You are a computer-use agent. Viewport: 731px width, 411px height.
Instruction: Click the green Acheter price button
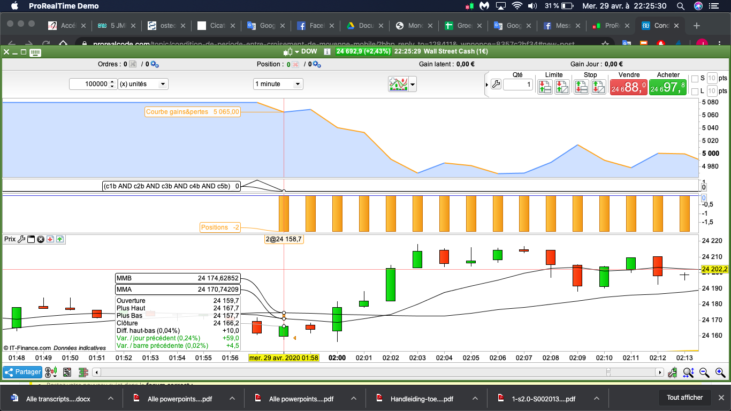(x=667, y=87)
